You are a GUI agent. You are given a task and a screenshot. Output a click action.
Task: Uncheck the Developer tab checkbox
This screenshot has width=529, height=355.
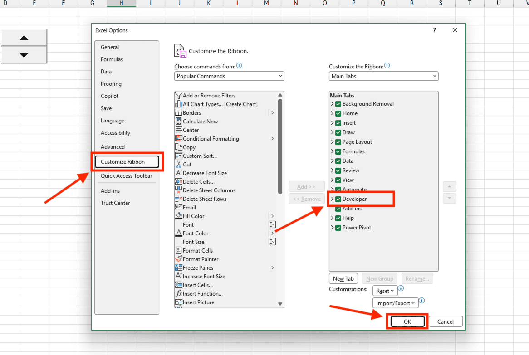click(x=338, y=199)
